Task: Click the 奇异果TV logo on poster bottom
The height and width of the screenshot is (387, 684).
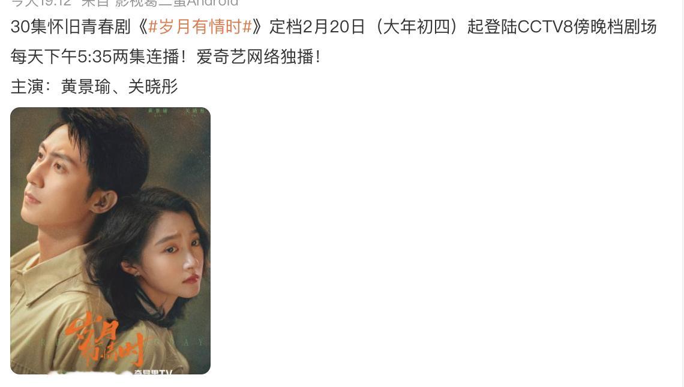Action: click(152, 372)
